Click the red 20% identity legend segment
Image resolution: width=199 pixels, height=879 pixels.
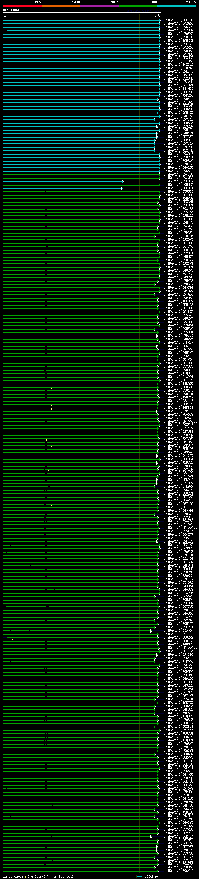pos(22,6)
